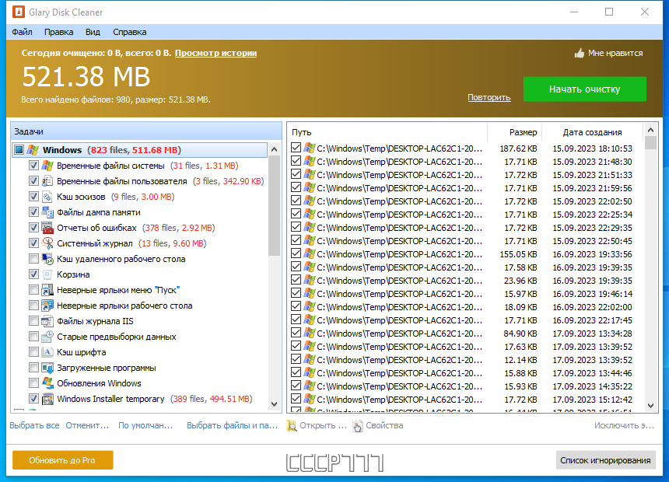Uncheck Кэш эскизов checkbox
The height and width of the screenshot is (482, 669).
pyautogui.click(x=33, y=197)
